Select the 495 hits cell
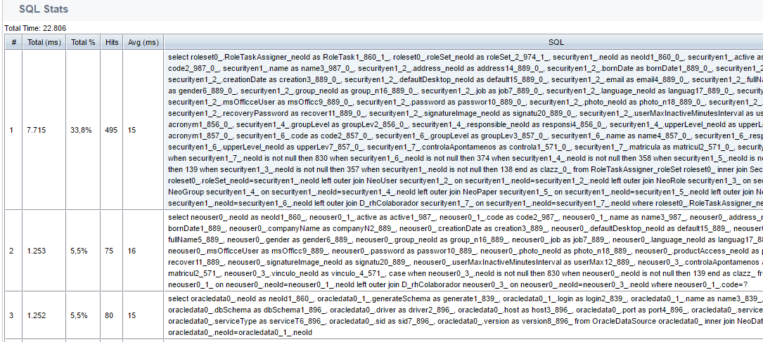The image size is (763, 342). [x=111, y=131]
